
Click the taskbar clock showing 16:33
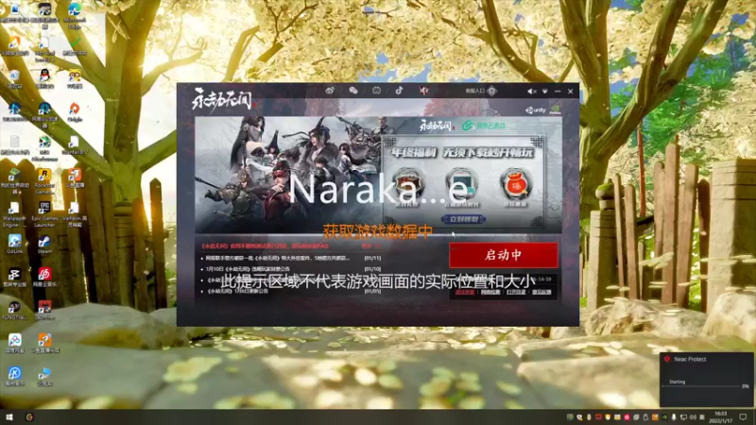point(720,417)
